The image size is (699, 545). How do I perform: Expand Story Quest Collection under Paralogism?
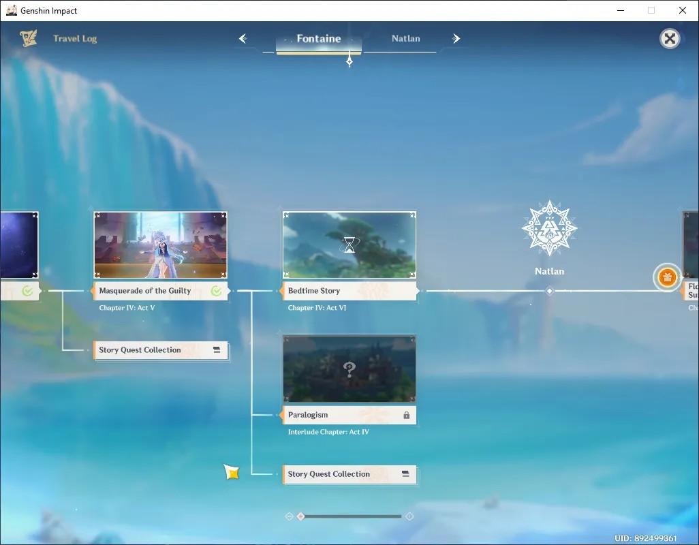point(349,474)
